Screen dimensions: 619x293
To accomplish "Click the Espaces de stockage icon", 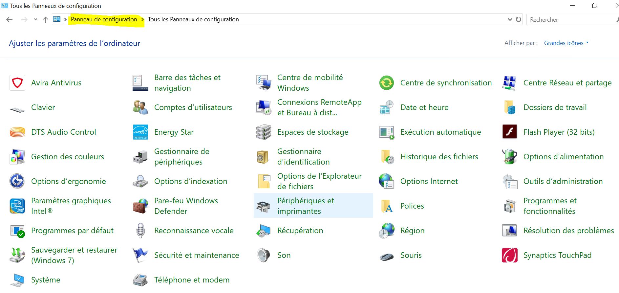I will click(x=264, y=132).
